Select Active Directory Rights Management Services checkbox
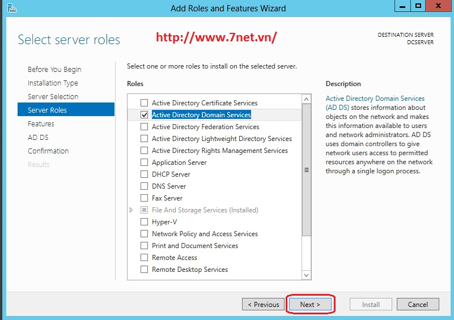 coord(144,151)
